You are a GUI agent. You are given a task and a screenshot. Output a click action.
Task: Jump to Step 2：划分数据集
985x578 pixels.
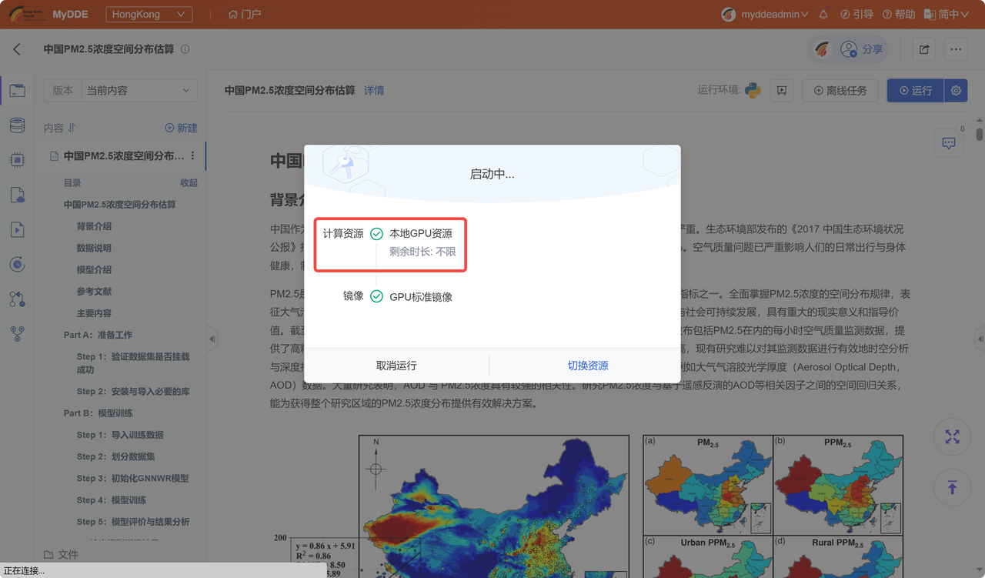[x=115, y=456]
